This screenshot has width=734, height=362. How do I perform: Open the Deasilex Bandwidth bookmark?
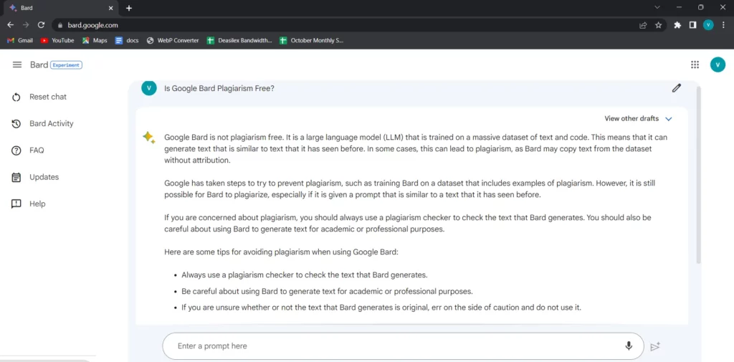239,40
